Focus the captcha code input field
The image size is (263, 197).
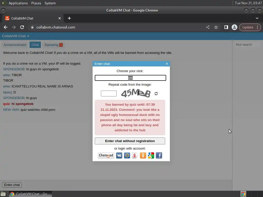point(109,93)
